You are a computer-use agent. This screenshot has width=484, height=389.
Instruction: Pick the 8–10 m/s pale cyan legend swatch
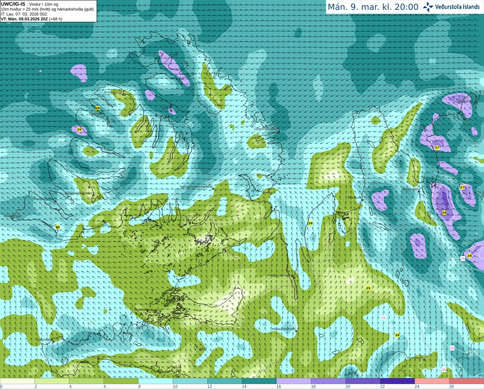155,381
